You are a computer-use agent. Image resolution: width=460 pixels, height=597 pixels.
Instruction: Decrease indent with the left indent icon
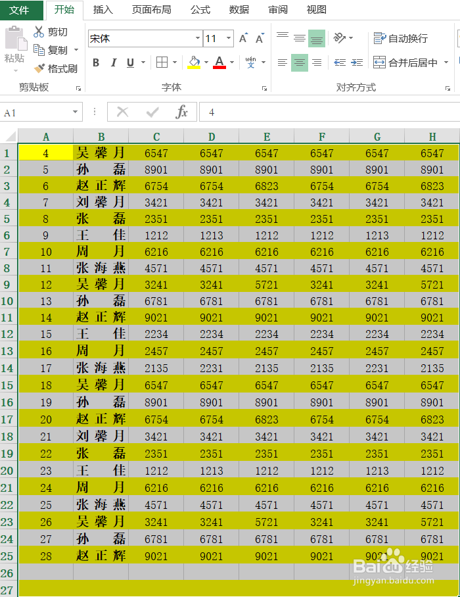pos(340,62)
